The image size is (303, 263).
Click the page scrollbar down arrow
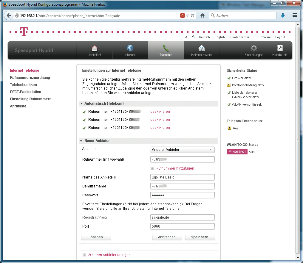(298, 258)
